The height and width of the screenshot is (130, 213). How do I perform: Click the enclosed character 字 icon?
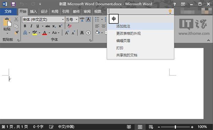point(88,33)
